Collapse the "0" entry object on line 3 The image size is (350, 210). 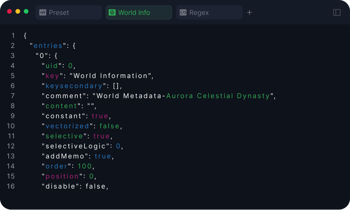coord(56,56)
